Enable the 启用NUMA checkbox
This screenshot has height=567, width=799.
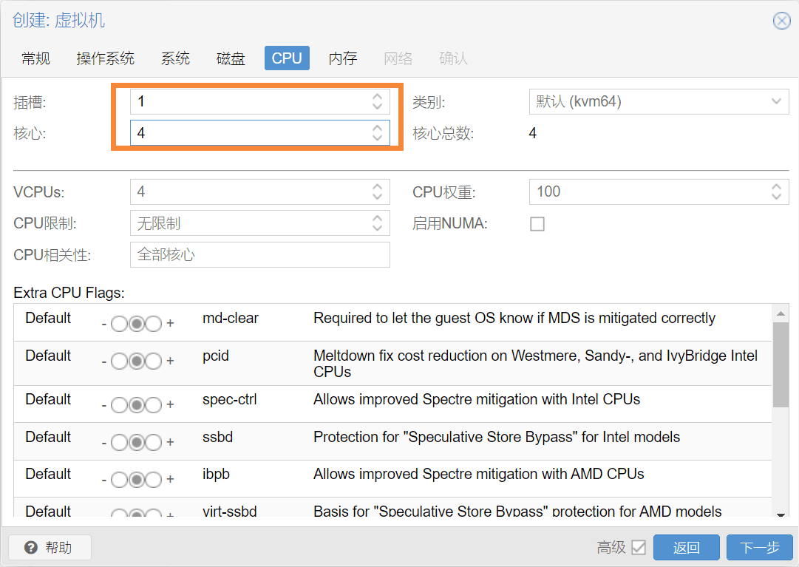(x=537, y=224)
